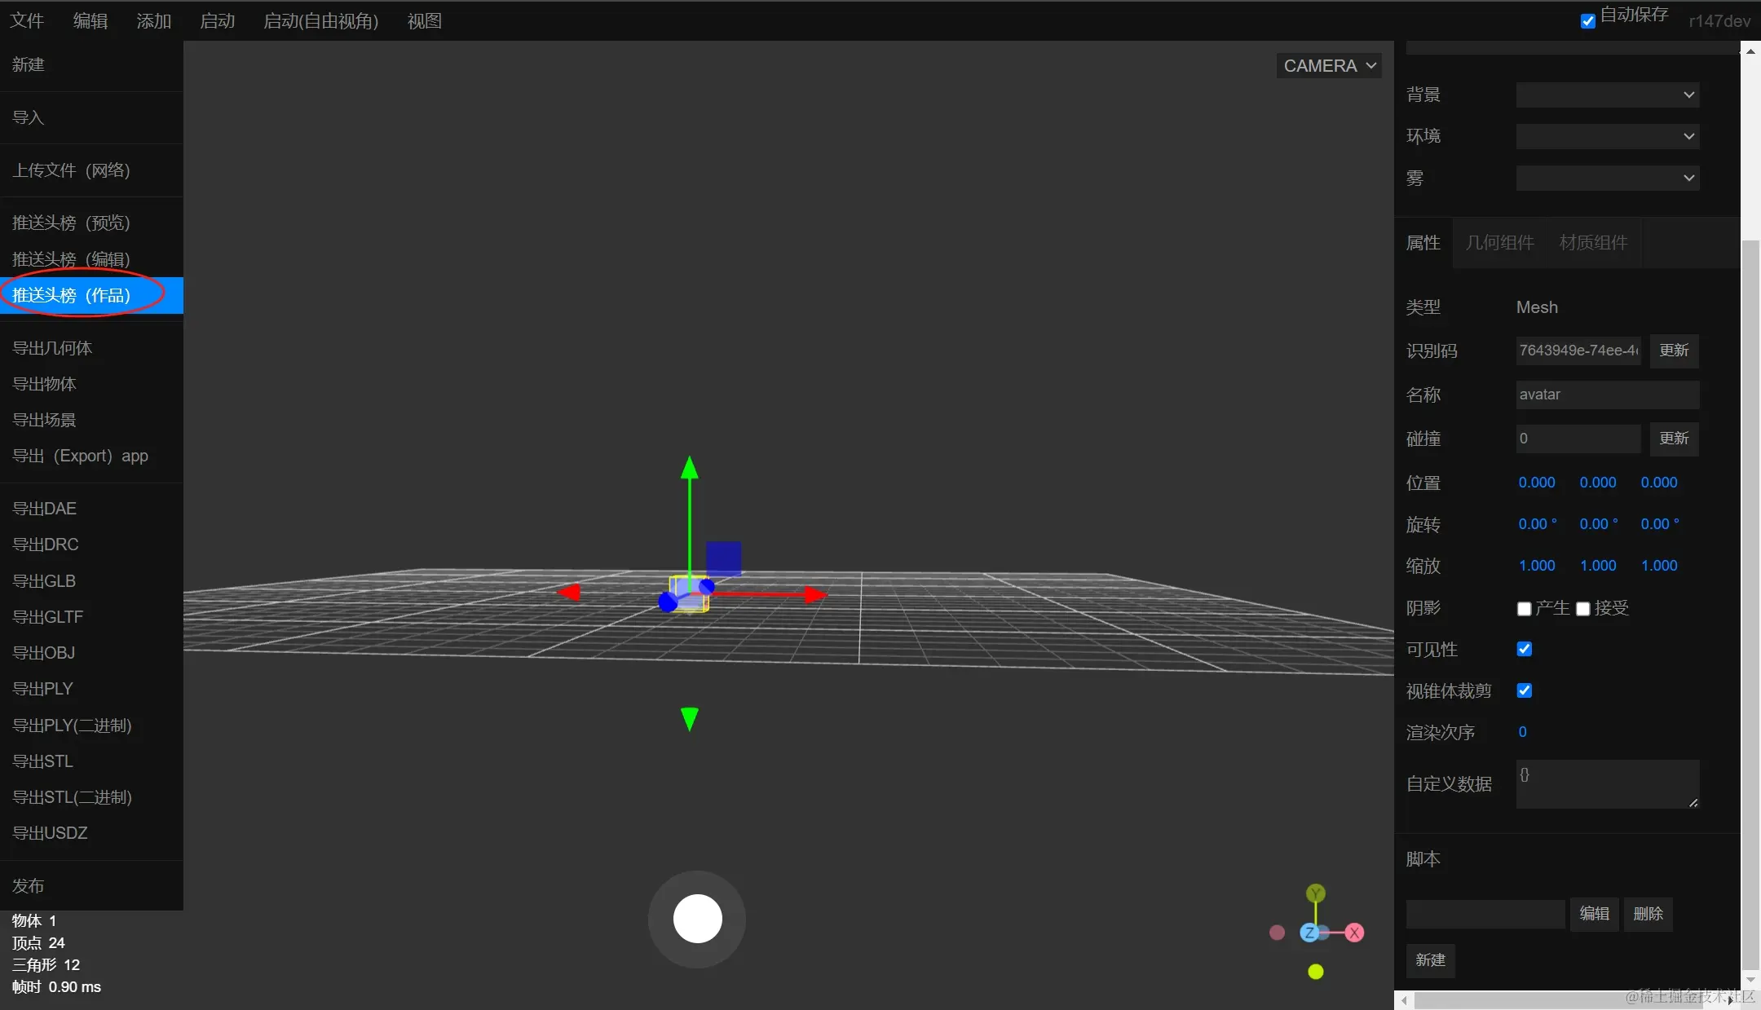Enable the 产生 cast shadow checkbox

tap(1524, 609)
